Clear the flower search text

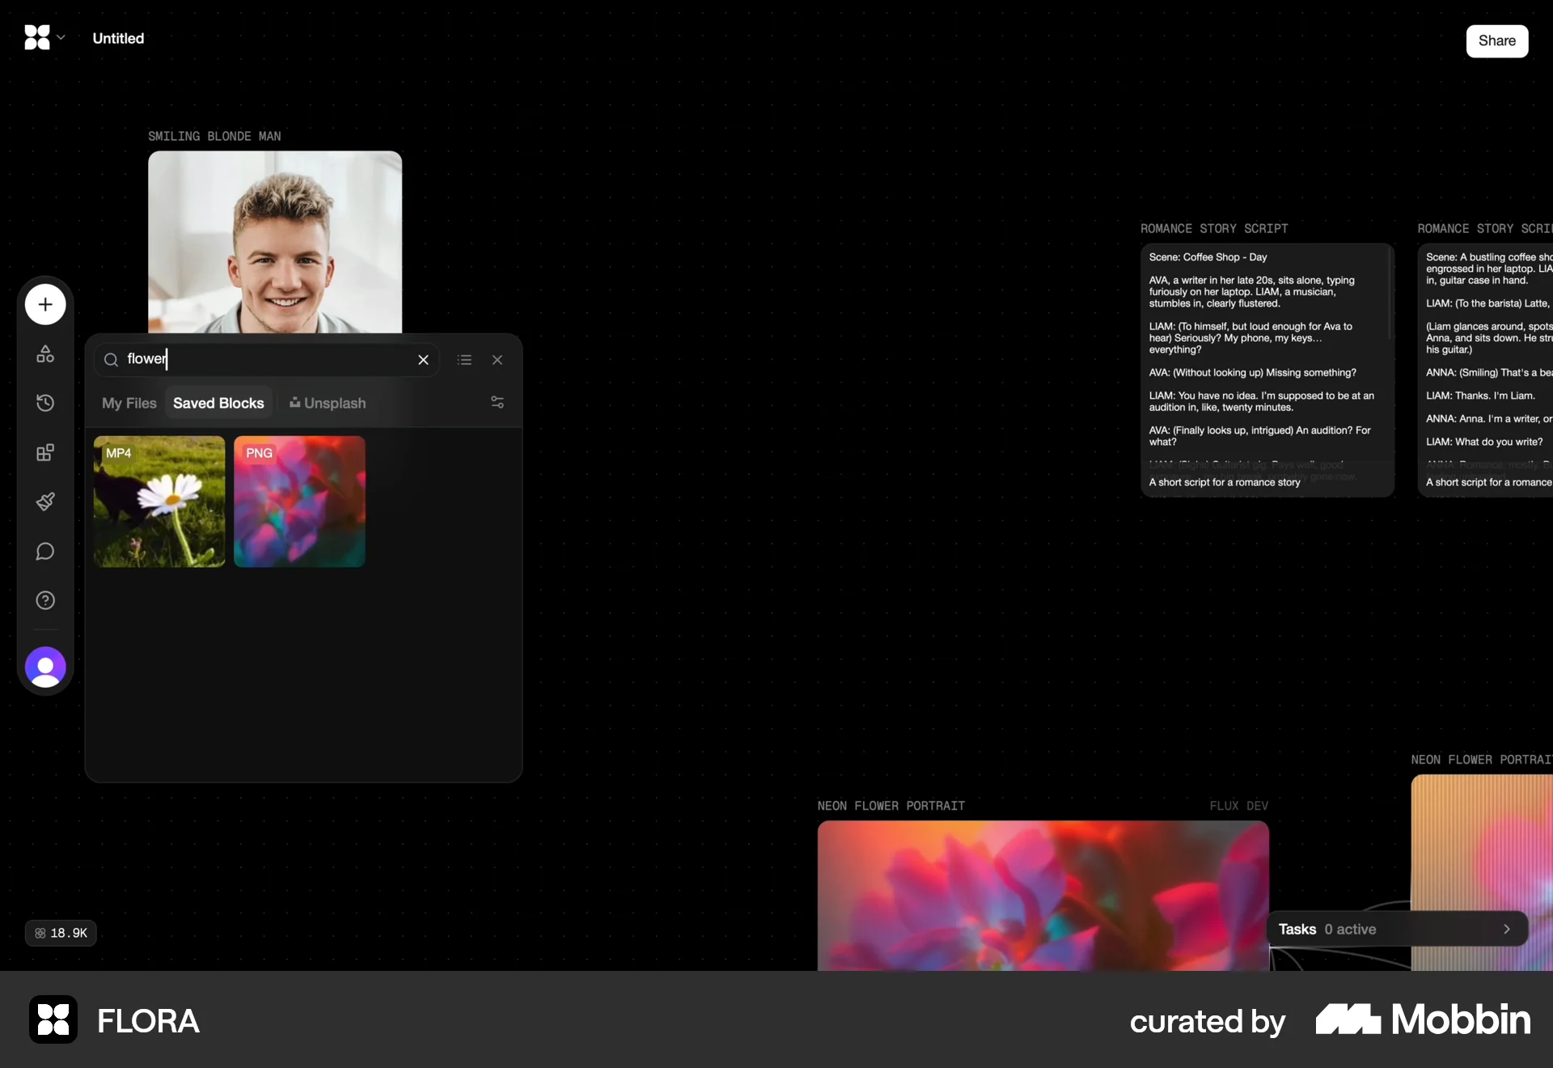[x=423, y=360]
